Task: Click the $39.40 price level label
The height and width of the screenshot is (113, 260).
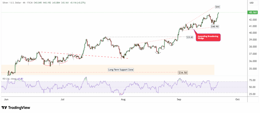Action: coord(190,37)
